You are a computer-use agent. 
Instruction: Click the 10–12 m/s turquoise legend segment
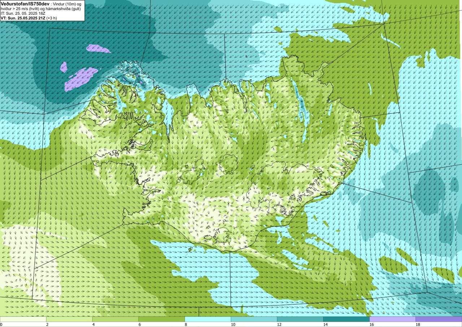click(x=254, y=319)
